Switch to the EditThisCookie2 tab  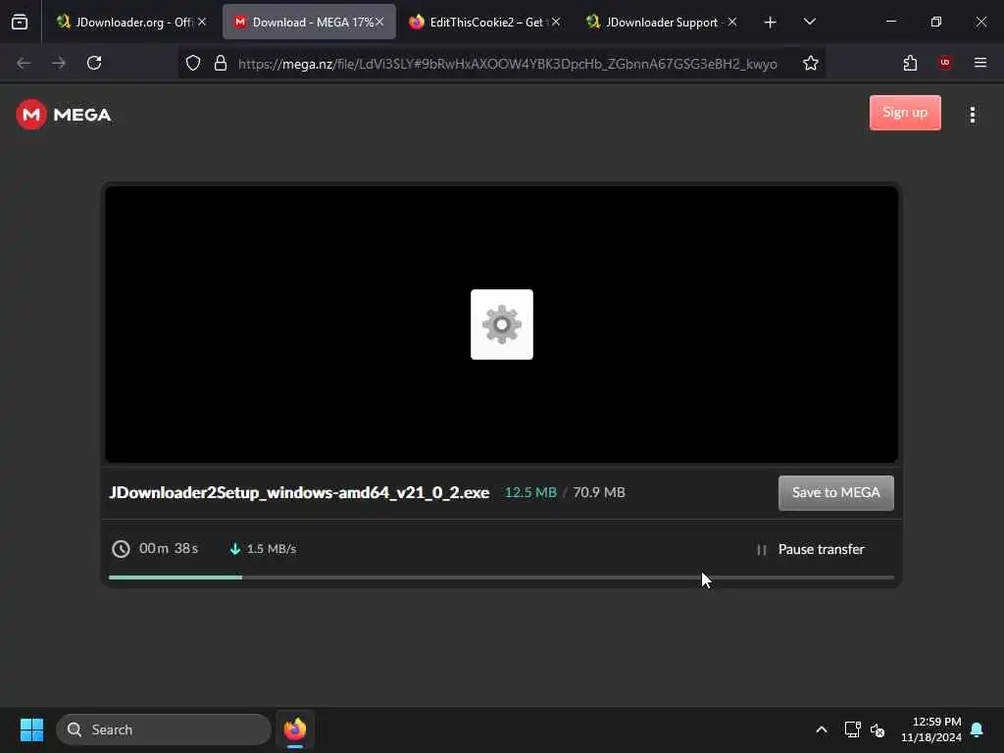pyautogui.click(x=484, y=22)
